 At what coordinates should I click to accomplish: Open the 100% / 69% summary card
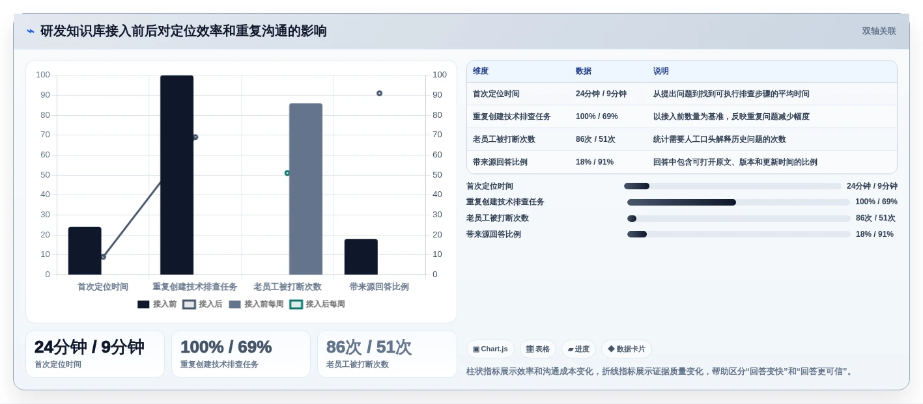click(x=241, y=354)
